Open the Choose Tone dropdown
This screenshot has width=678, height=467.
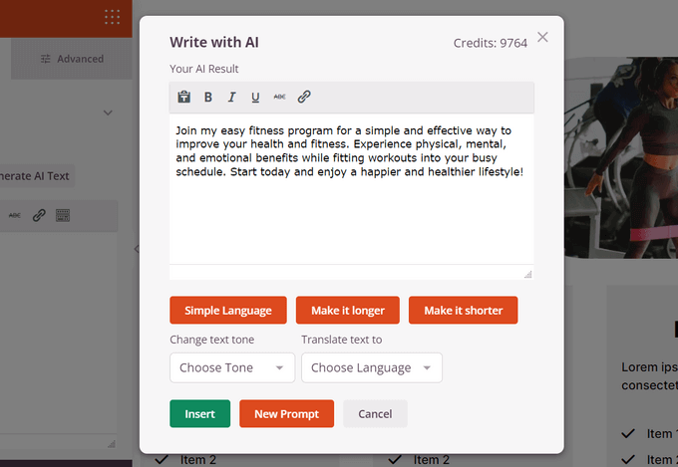(x=232, y=367)
